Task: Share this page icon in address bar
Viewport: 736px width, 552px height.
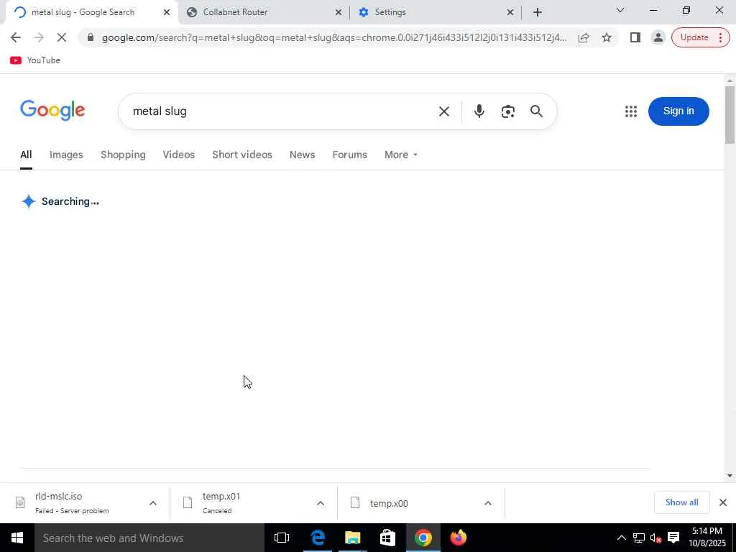Action: 584,37
